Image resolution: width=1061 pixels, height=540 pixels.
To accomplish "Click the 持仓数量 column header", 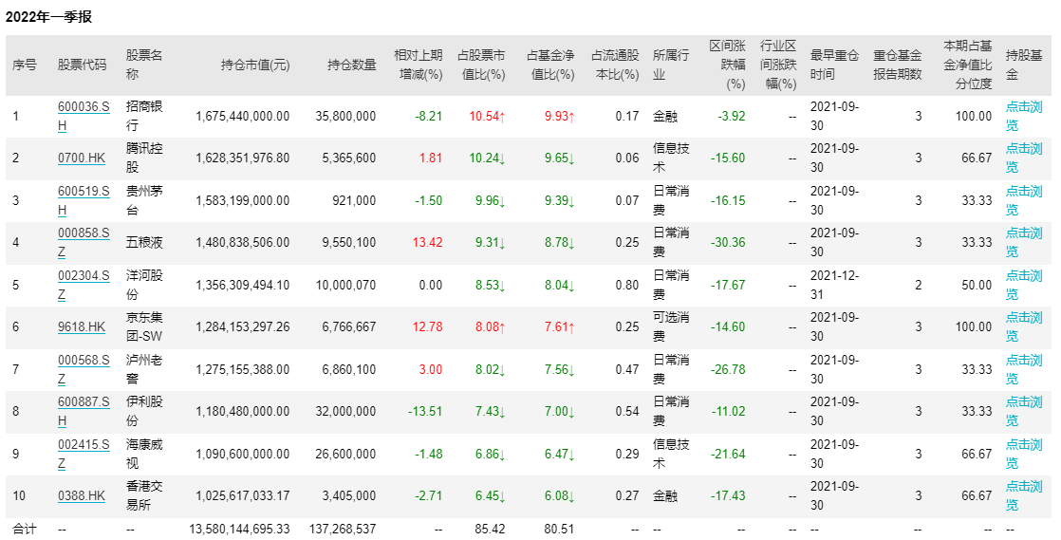I will [x=352, y=65].
